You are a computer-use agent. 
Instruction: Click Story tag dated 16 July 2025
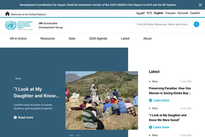155,108
